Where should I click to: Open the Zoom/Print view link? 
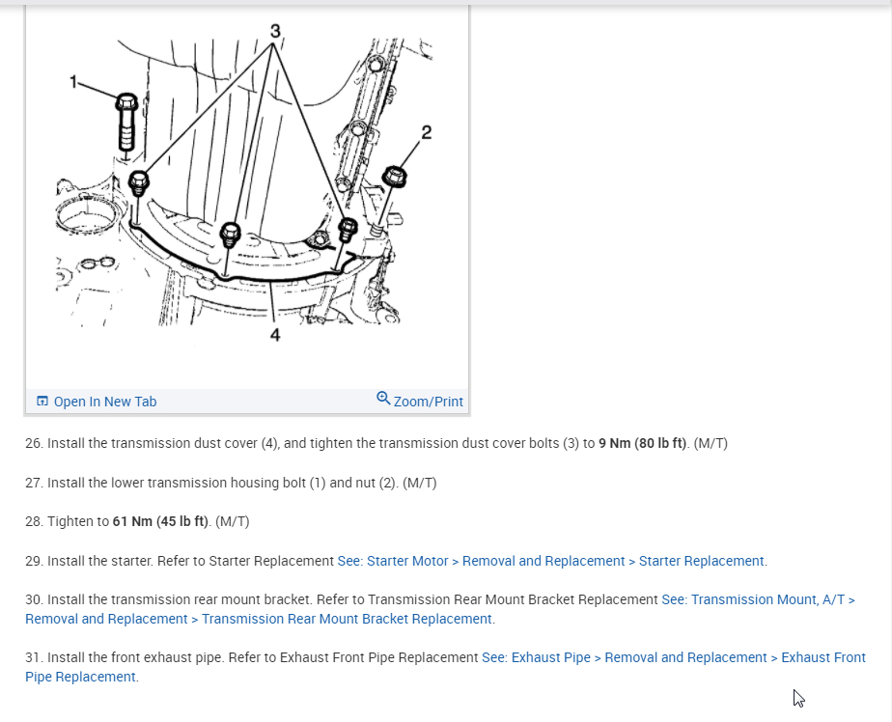428,402
